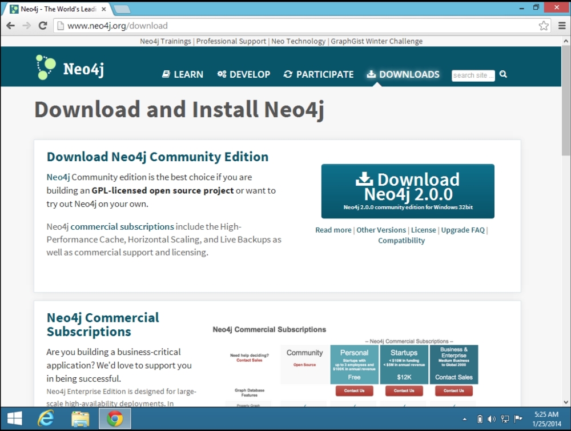This screenshot has width=571, height=431.
Task: Click the page scrollbar up arrow
Action: tap(566, 41)
